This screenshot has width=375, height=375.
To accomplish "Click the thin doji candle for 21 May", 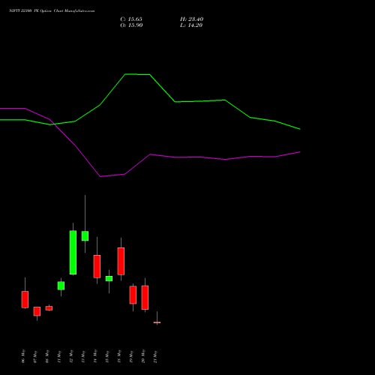I will click(157, 322).
